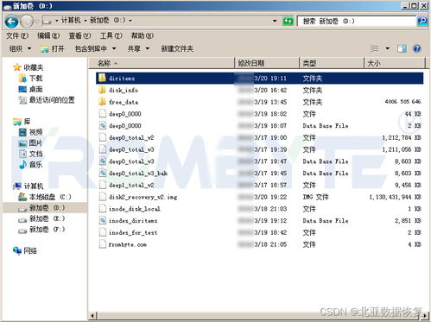Open the 包含到库中 dropdown

click(95, 48)
